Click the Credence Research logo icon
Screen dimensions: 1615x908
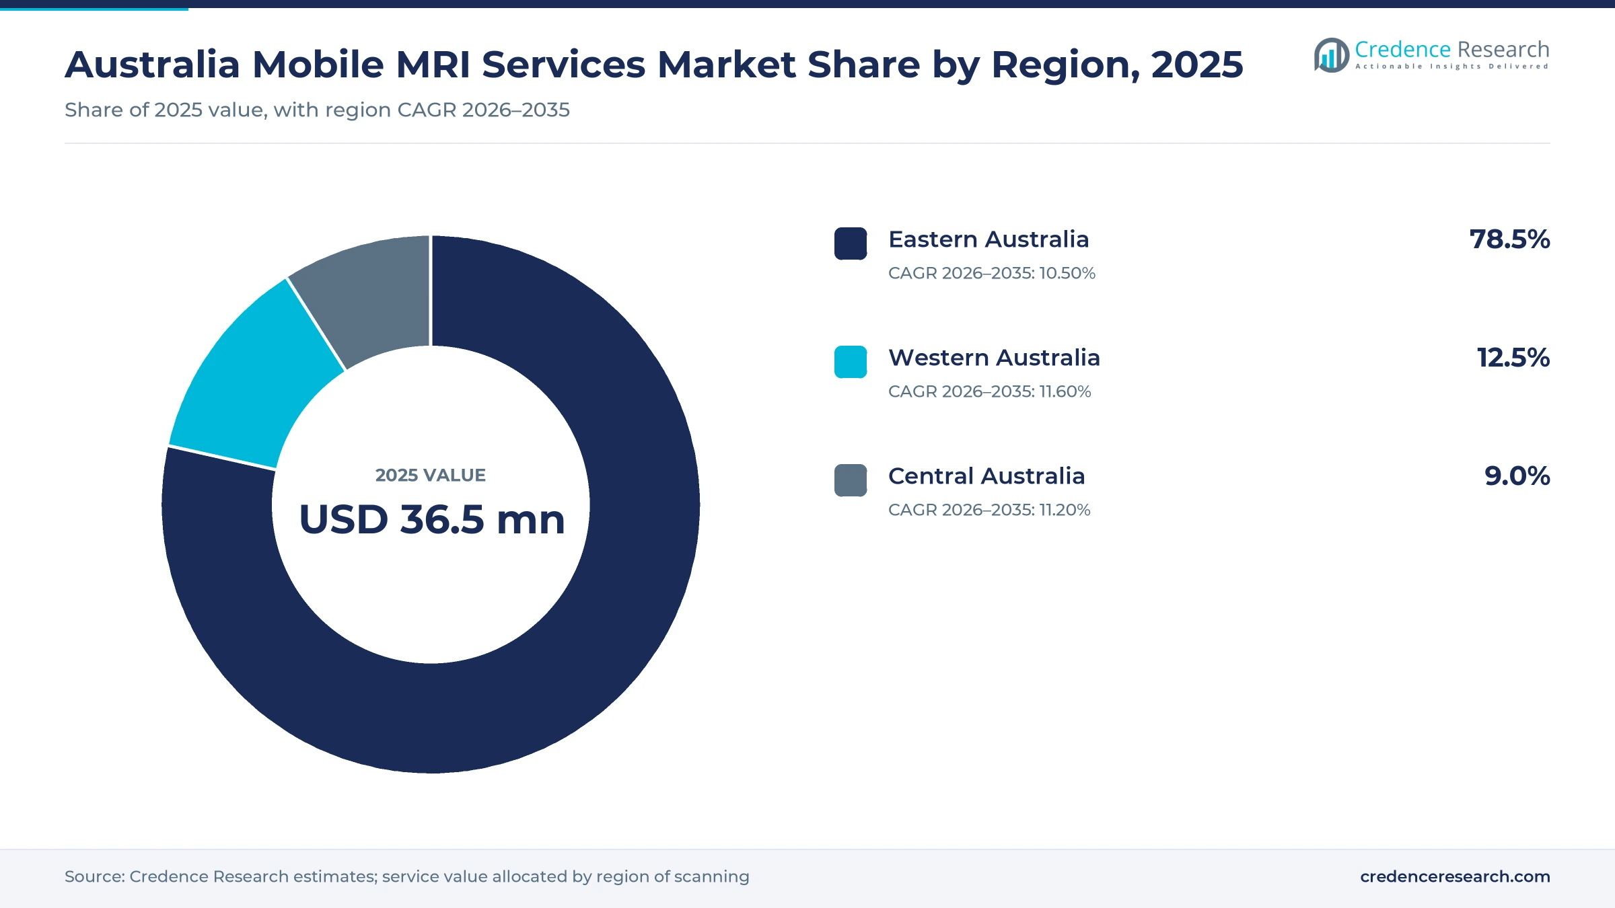pos(1331,54)
